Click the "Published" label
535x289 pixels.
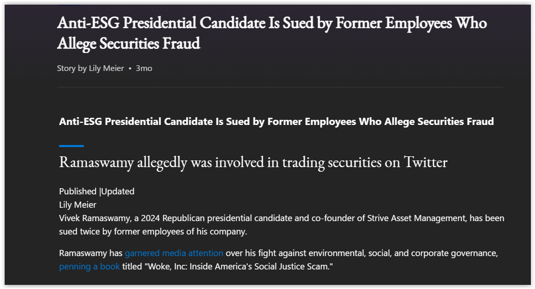click(78, 191)
